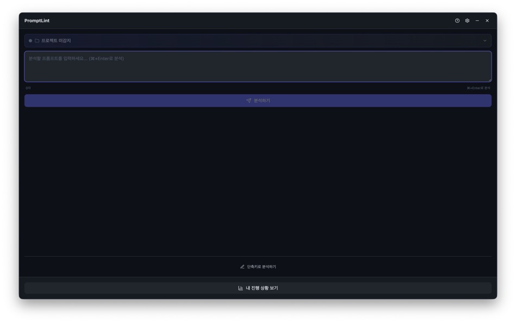Click the ⌘+Enter로 분석 hint text
Screen dimensions: 516x323
[x=478, y=88]
